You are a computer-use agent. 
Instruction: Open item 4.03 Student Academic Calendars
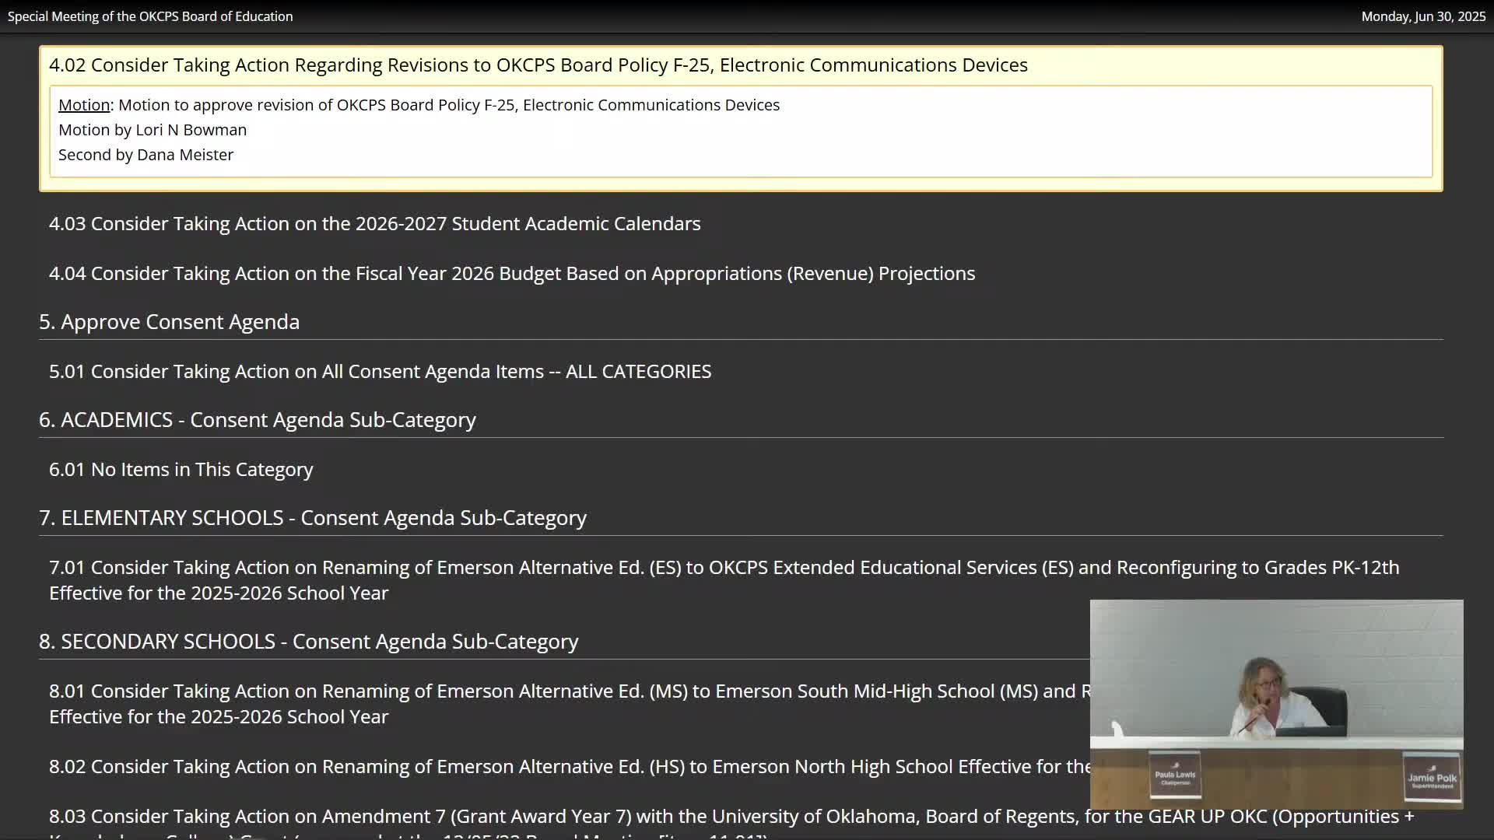coord(374,224)
